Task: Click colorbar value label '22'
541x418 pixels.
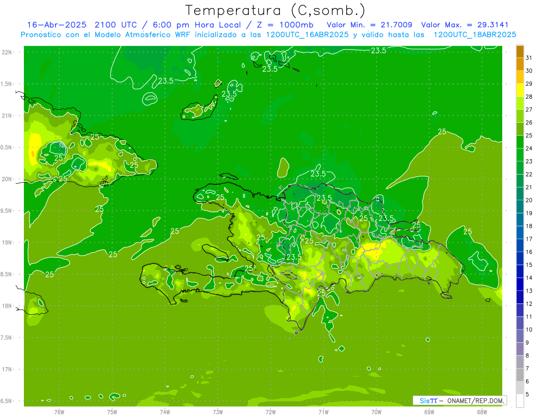Action: [529, 174]
